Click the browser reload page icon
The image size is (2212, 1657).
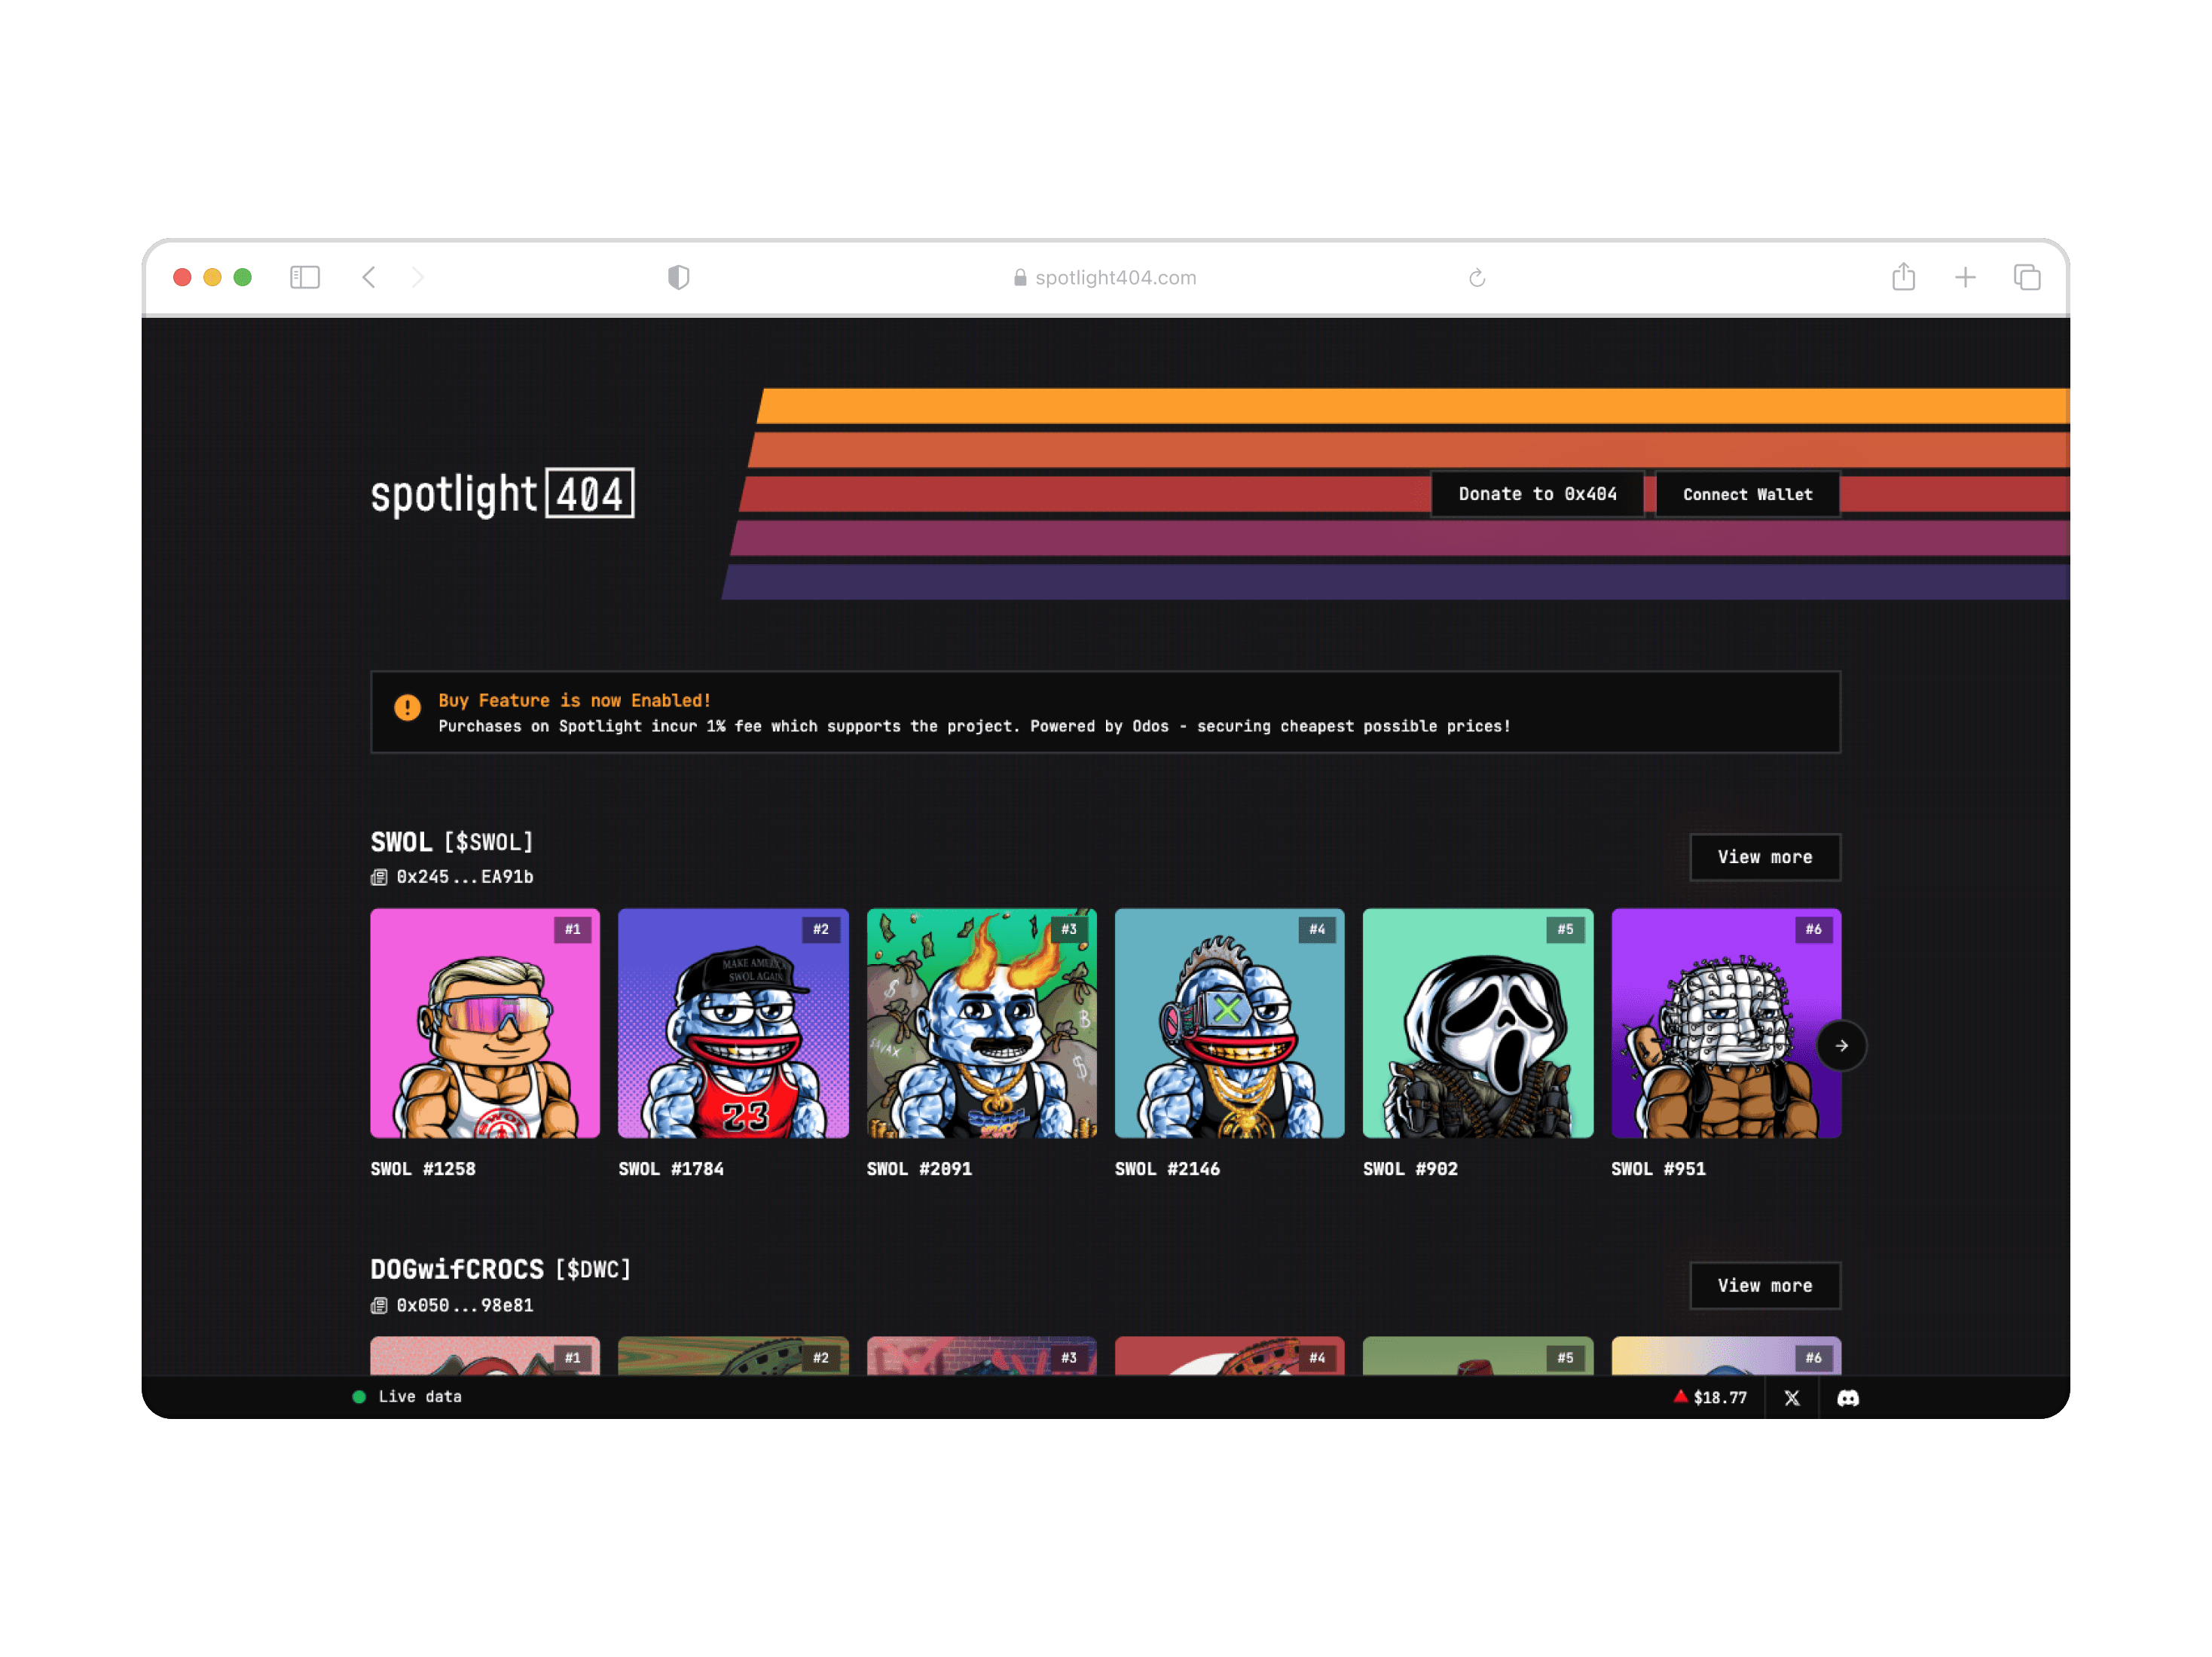1476,278
